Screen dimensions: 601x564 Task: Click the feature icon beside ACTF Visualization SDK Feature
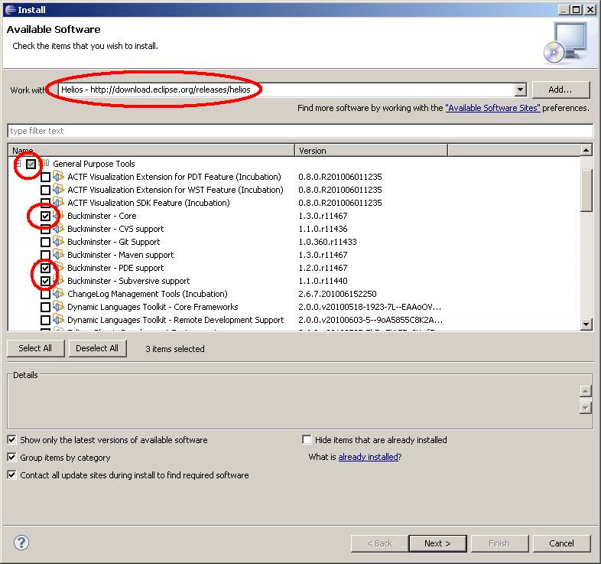pyautogui.click(x=58, y=203)
